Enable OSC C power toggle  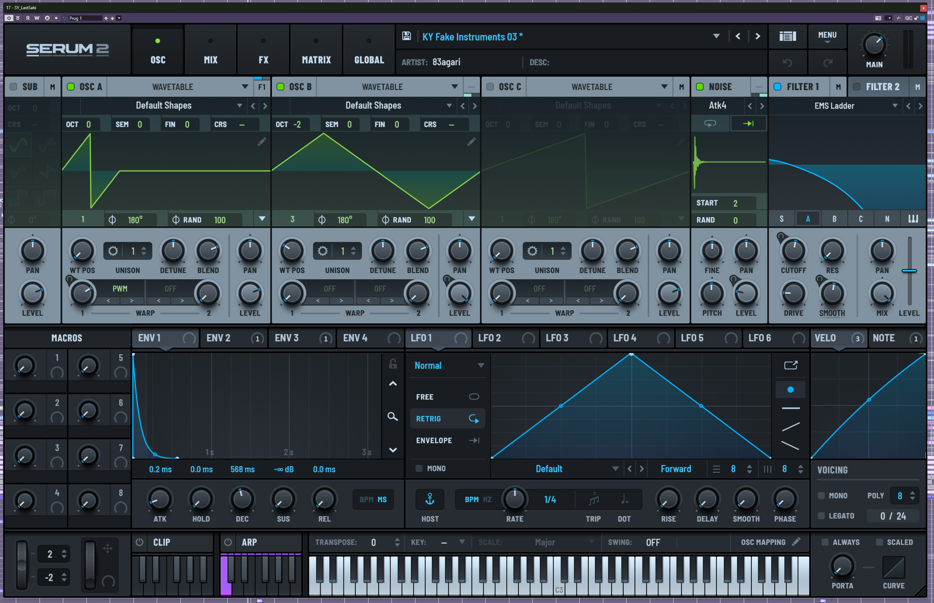(490, 87)
